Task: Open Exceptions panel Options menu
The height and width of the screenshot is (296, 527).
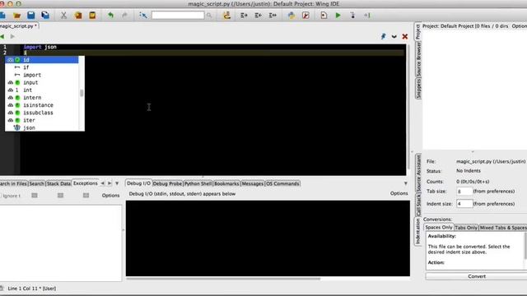Action: tap(110, 196)
